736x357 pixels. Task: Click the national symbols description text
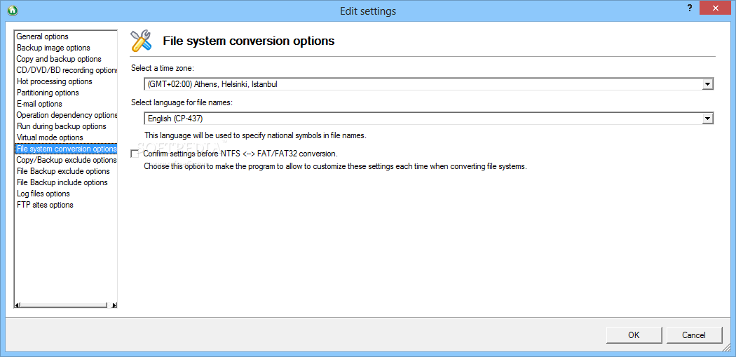[255, 135]
